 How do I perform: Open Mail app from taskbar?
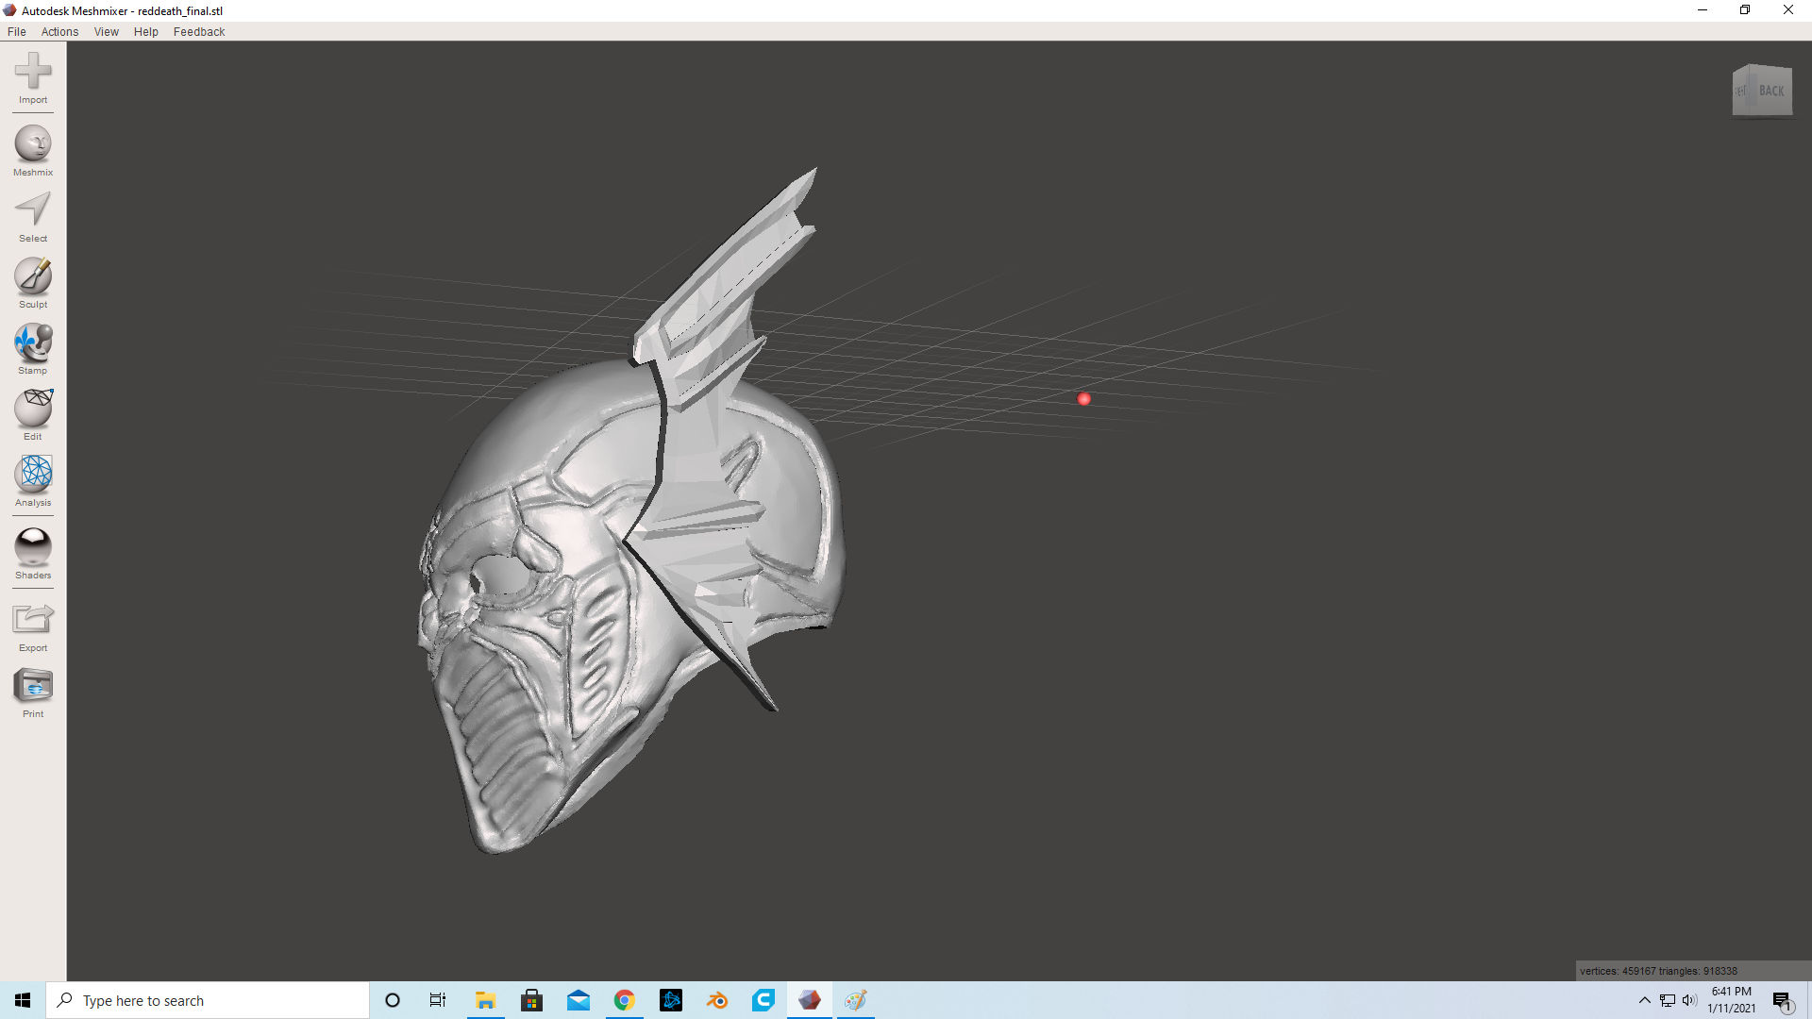pos(579,1000)
